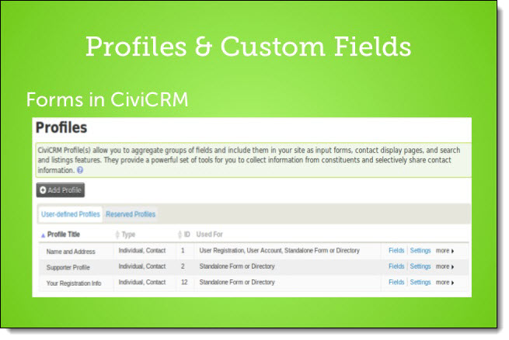Select the 'Name and Address' profile title
Image resolution: width=509 pixels, height=340 pixels.
(x=71, y=252)
